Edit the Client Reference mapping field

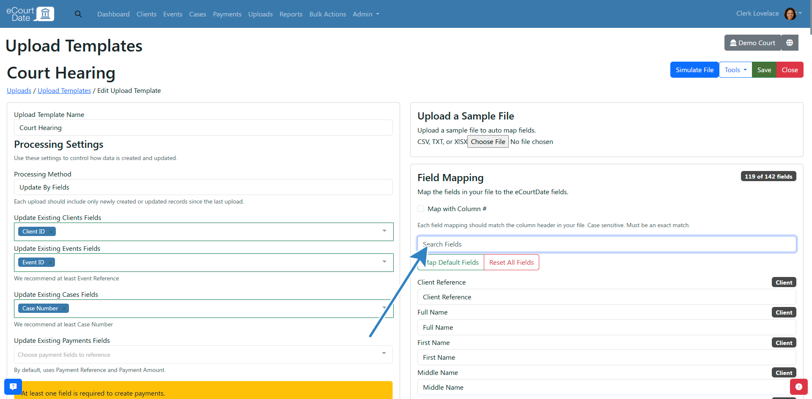606,297
